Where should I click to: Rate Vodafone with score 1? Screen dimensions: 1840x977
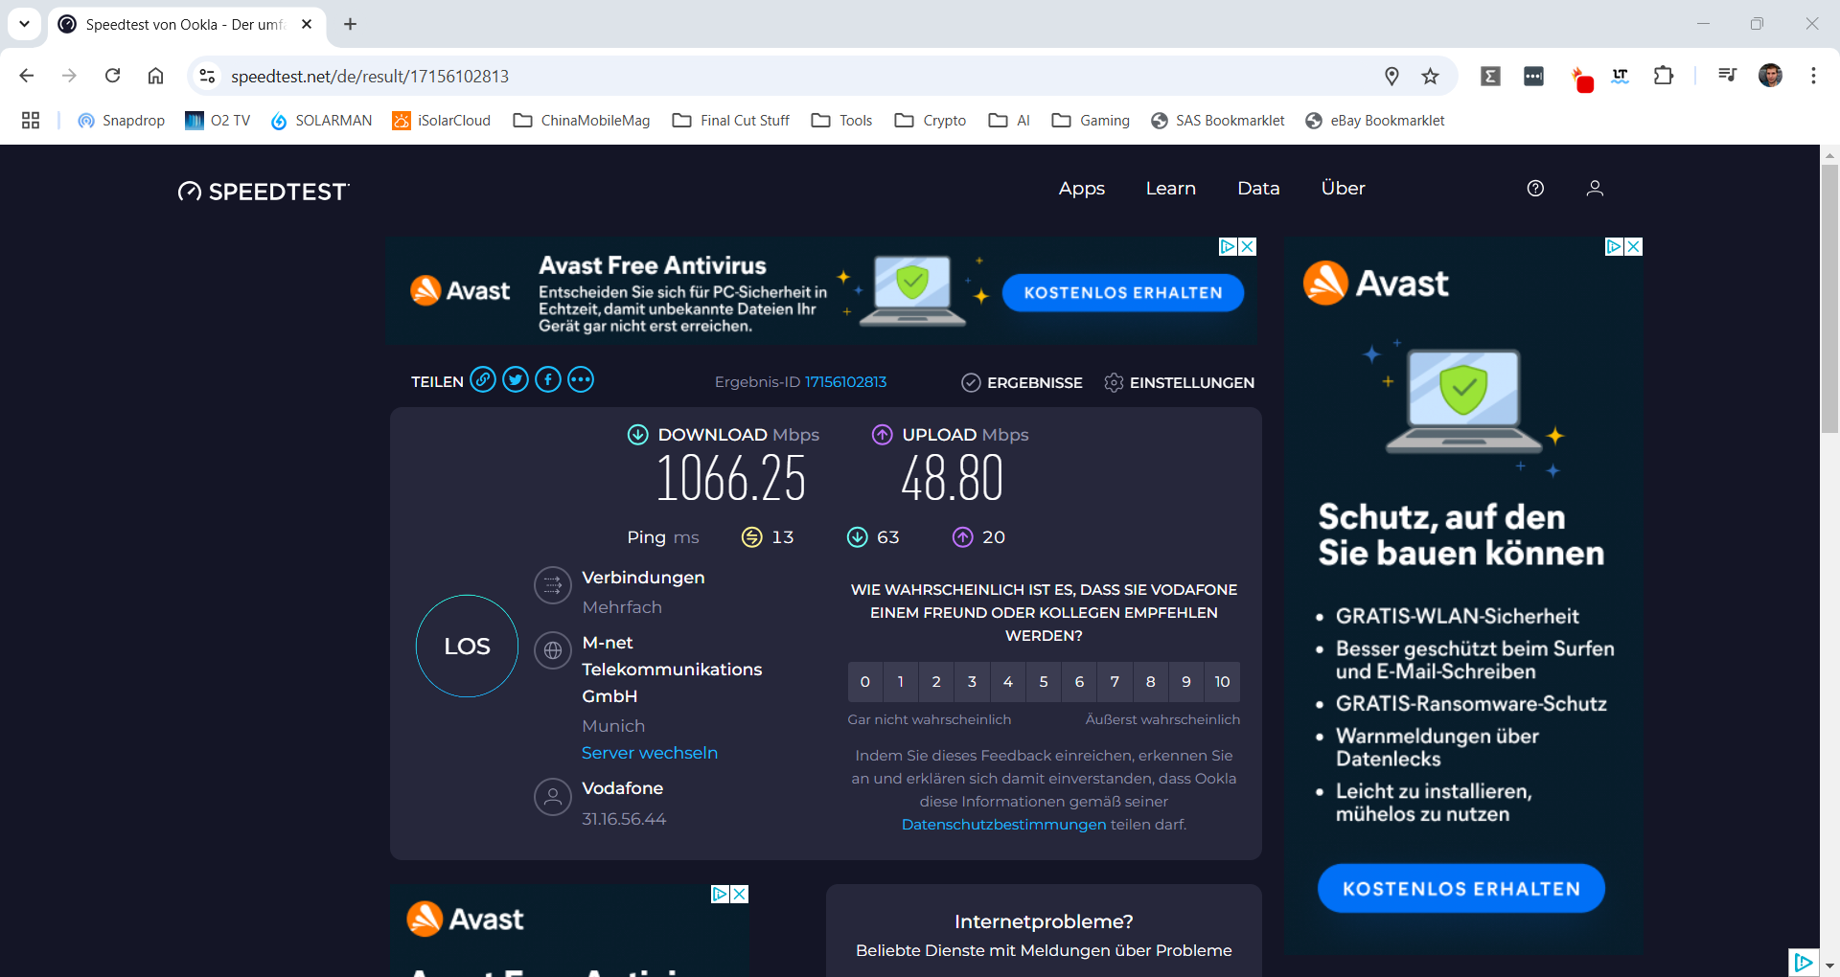click(901, 682)
